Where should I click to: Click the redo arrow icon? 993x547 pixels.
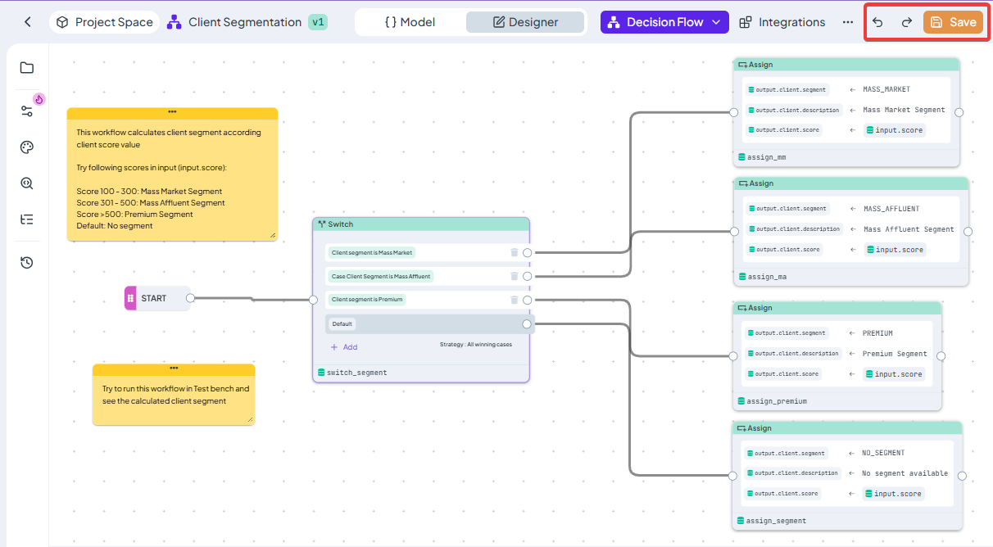[x=906, y=22]
